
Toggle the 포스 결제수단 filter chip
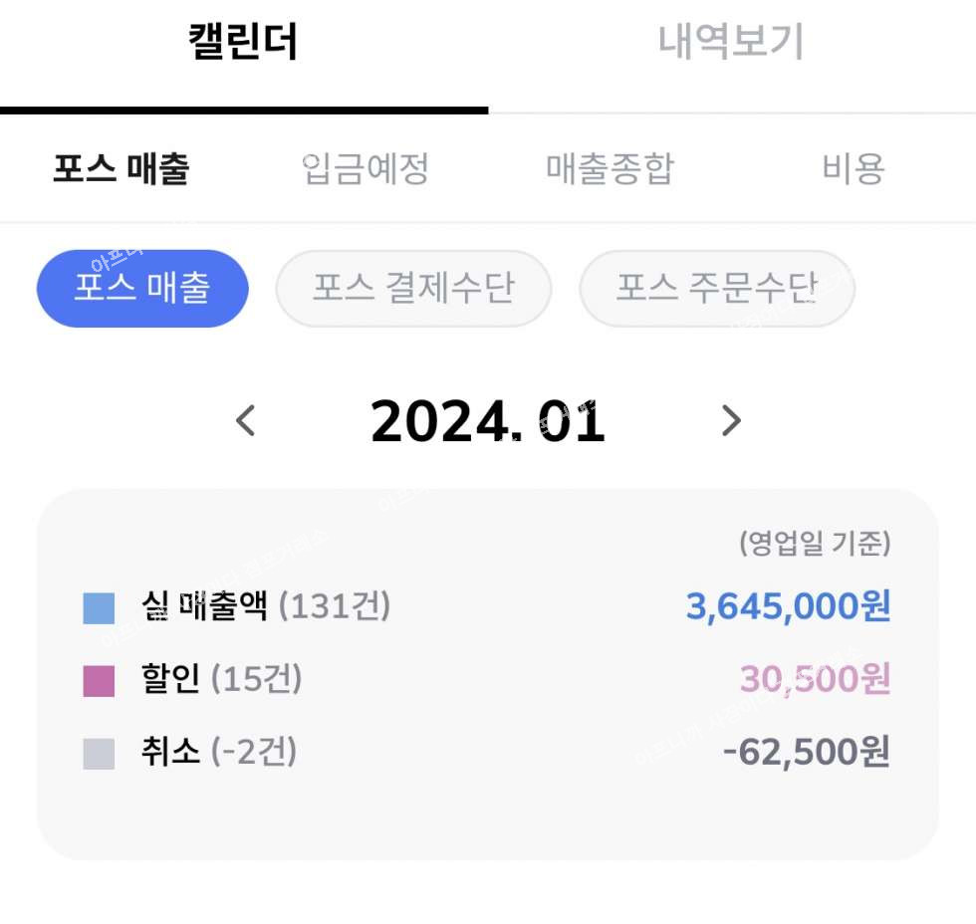413,289
